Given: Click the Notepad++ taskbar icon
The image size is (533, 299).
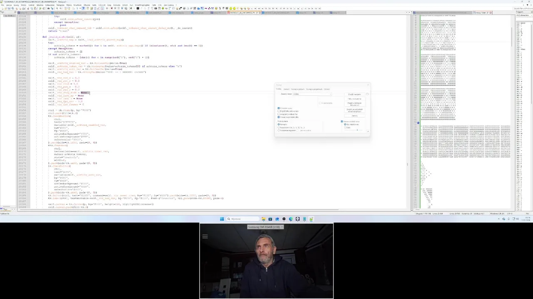Looking at the screenshot, I should [311, 219].
